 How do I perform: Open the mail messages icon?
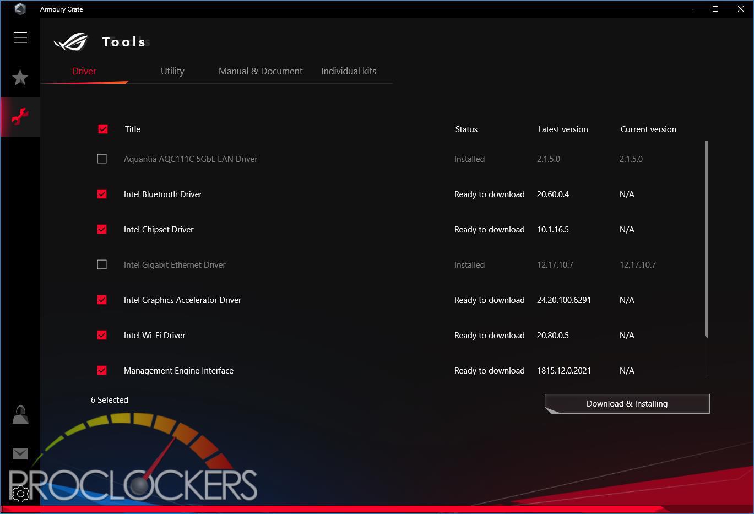20,453
